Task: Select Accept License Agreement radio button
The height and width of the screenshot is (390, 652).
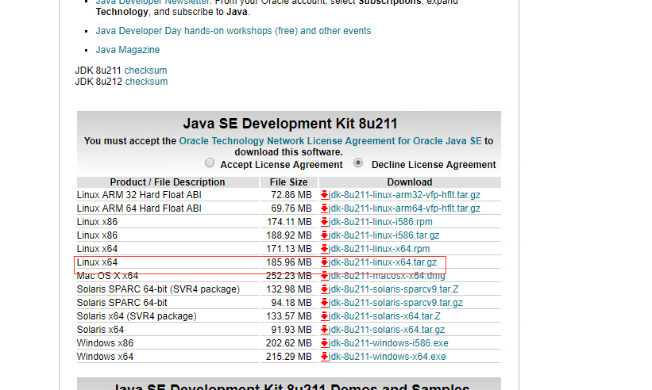Action: click(x=210, y=162)
